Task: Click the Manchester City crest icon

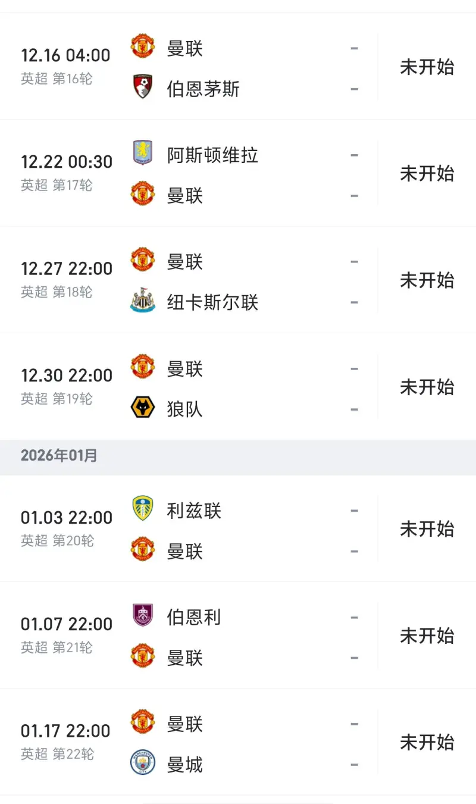Action: coord(143,763)
